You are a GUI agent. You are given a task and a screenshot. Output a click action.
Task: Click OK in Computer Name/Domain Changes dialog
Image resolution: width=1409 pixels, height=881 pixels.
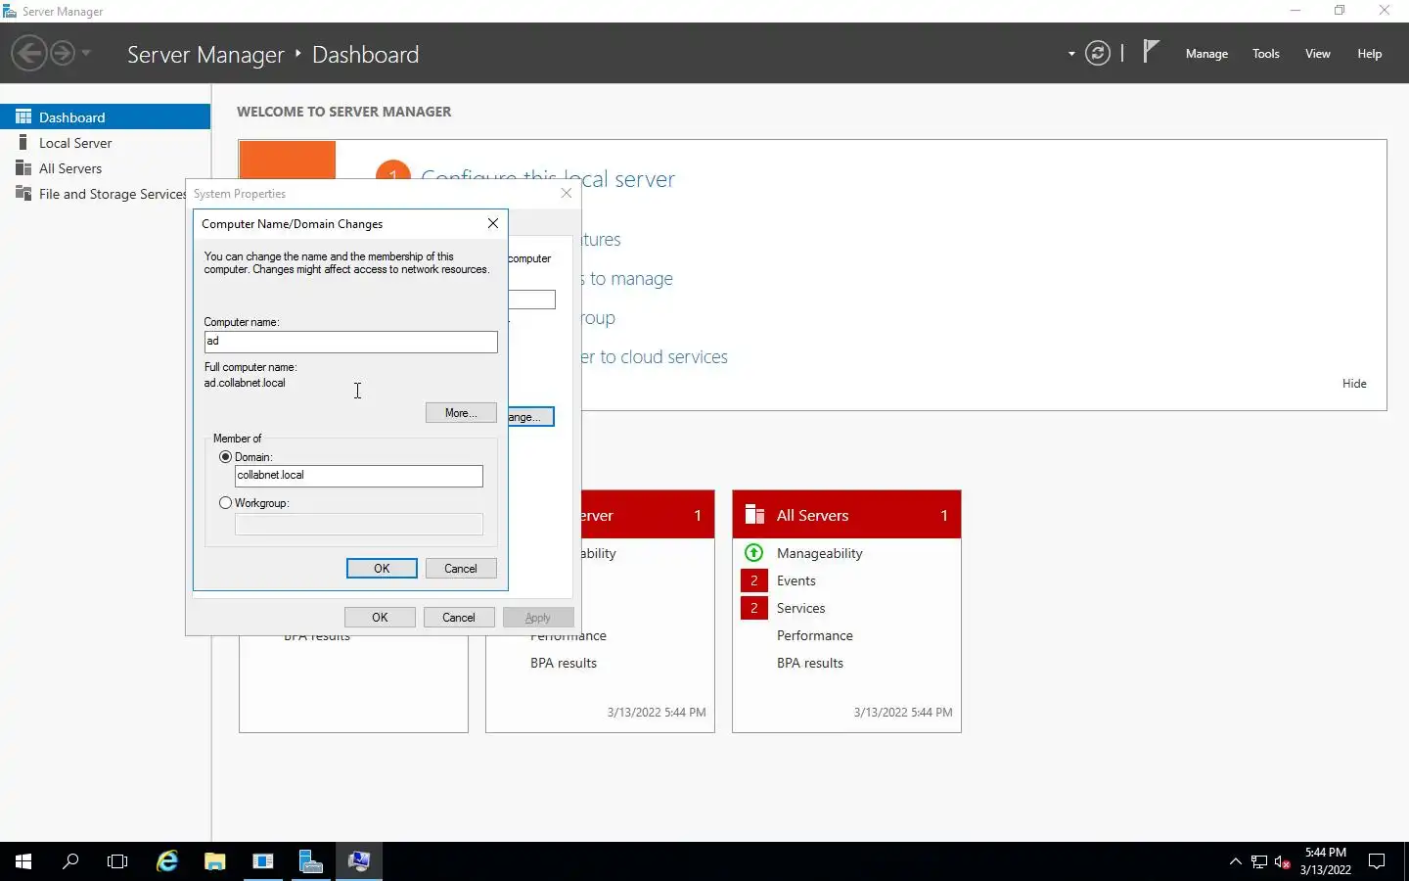(382, 569)
